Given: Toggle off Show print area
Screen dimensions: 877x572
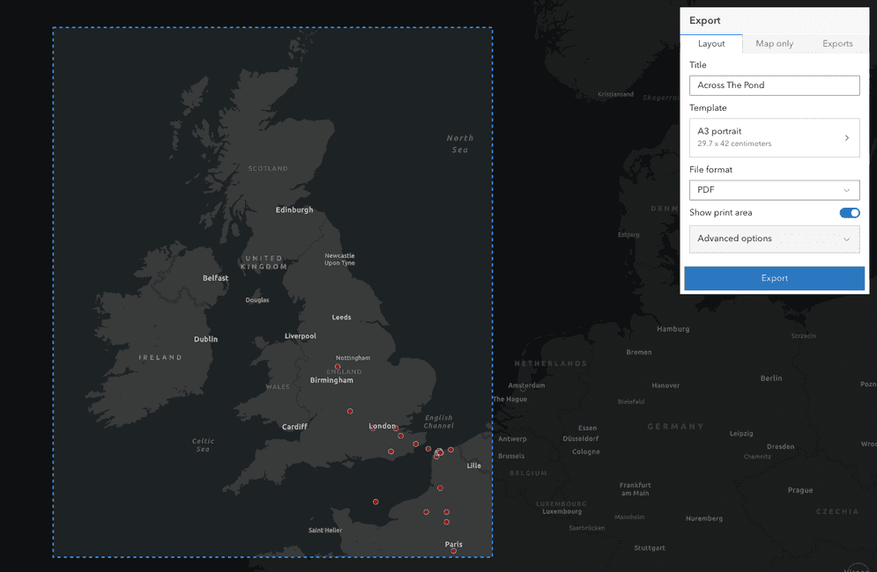Looking at the screenshot, I should coord(849,213).
